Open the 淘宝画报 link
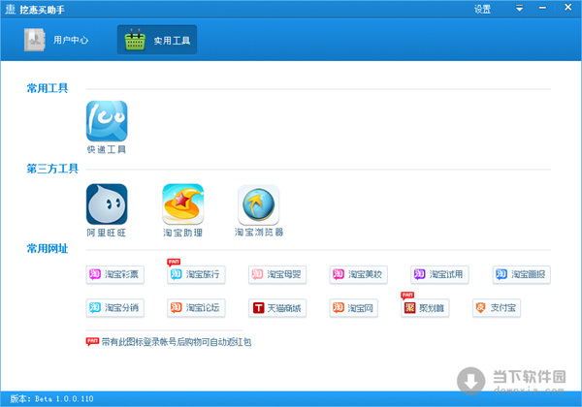 click(521, 274)
